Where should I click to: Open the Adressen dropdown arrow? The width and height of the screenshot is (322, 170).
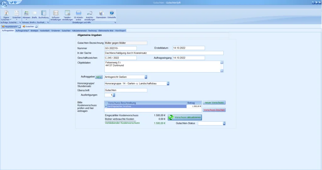coord(26,20)
